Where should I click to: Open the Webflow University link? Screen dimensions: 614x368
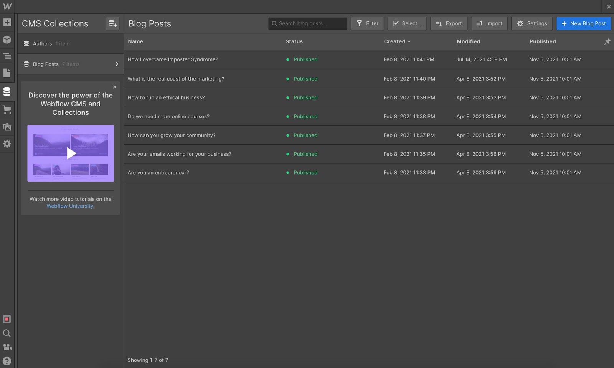[x=70, y=206]
